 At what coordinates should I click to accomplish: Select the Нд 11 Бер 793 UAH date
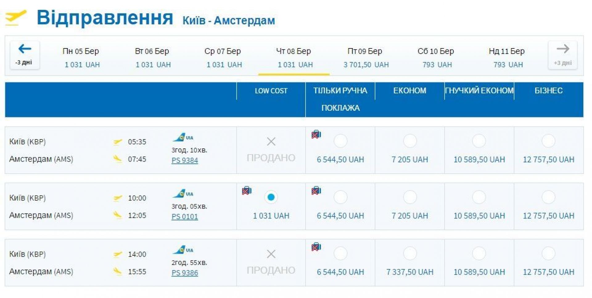tap(507, 57)
